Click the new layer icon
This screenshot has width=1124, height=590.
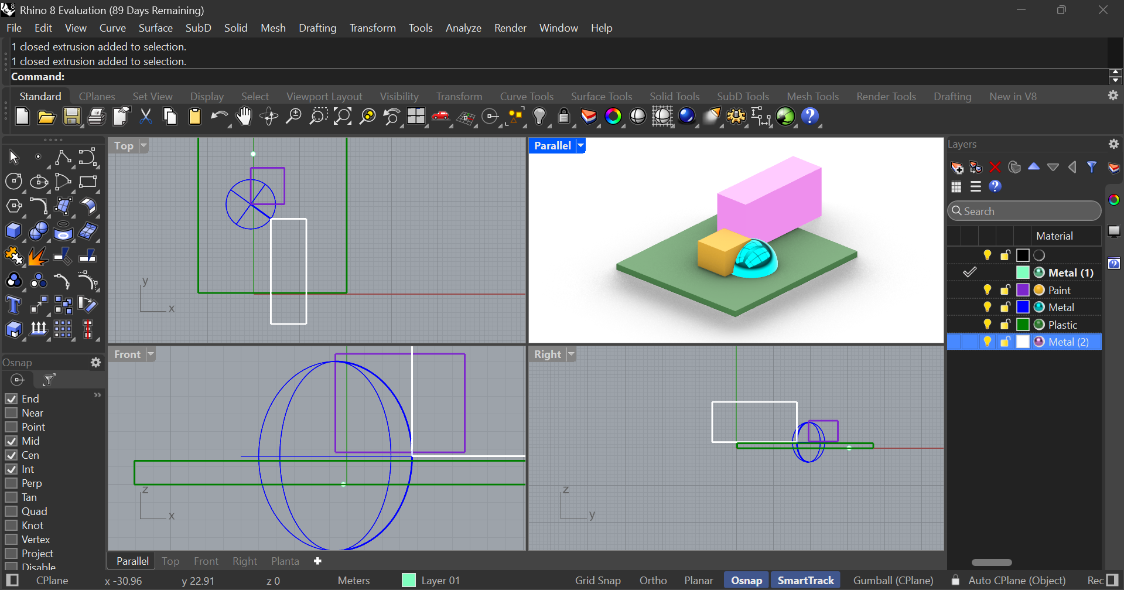coord(956,168)
